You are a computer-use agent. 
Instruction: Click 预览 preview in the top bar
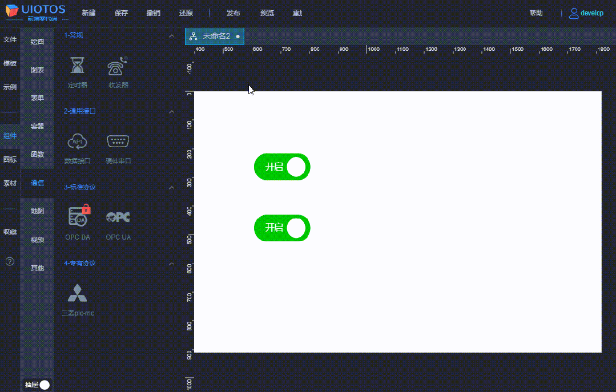(267, 13)
